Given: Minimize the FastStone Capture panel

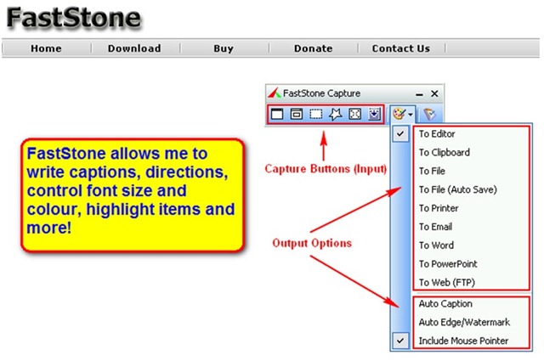Looking at the screenshot, I should pos(419,94).
